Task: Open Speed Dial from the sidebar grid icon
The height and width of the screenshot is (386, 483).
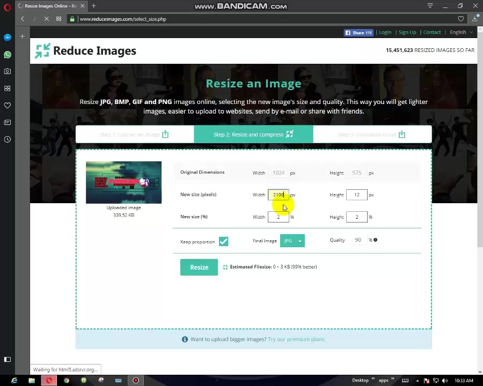Action: coord(8,88)
